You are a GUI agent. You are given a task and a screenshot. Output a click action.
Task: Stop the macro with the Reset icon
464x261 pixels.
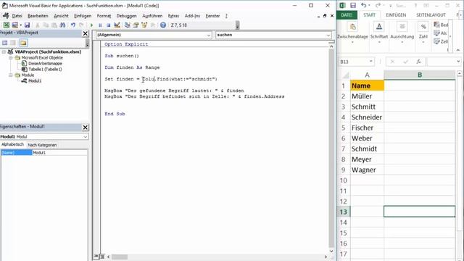[x=109, y=25]
